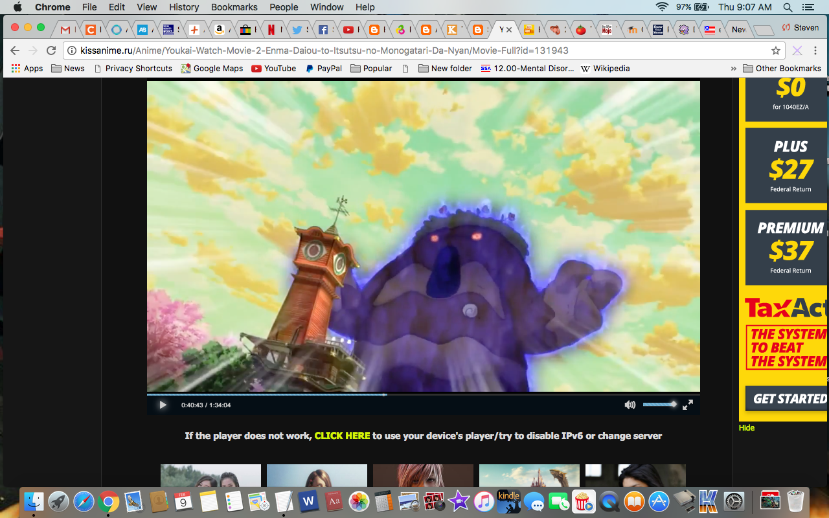Open the Wikipedia bookmark

(x=605, y=68)
